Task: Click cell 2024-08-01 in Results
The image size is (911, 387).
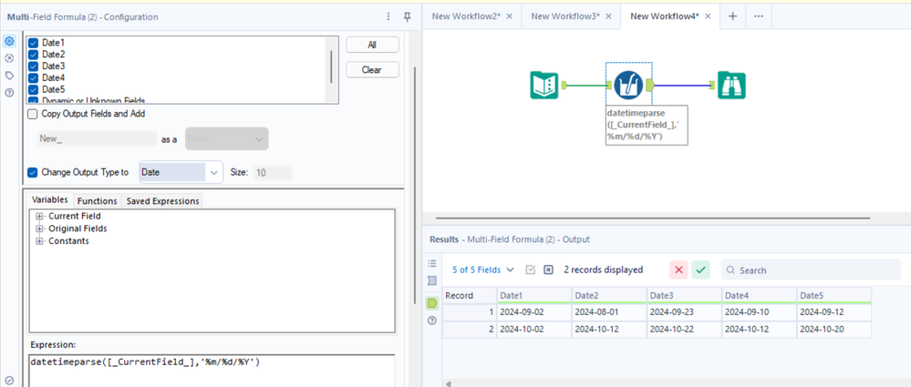Action: point(609,312)
